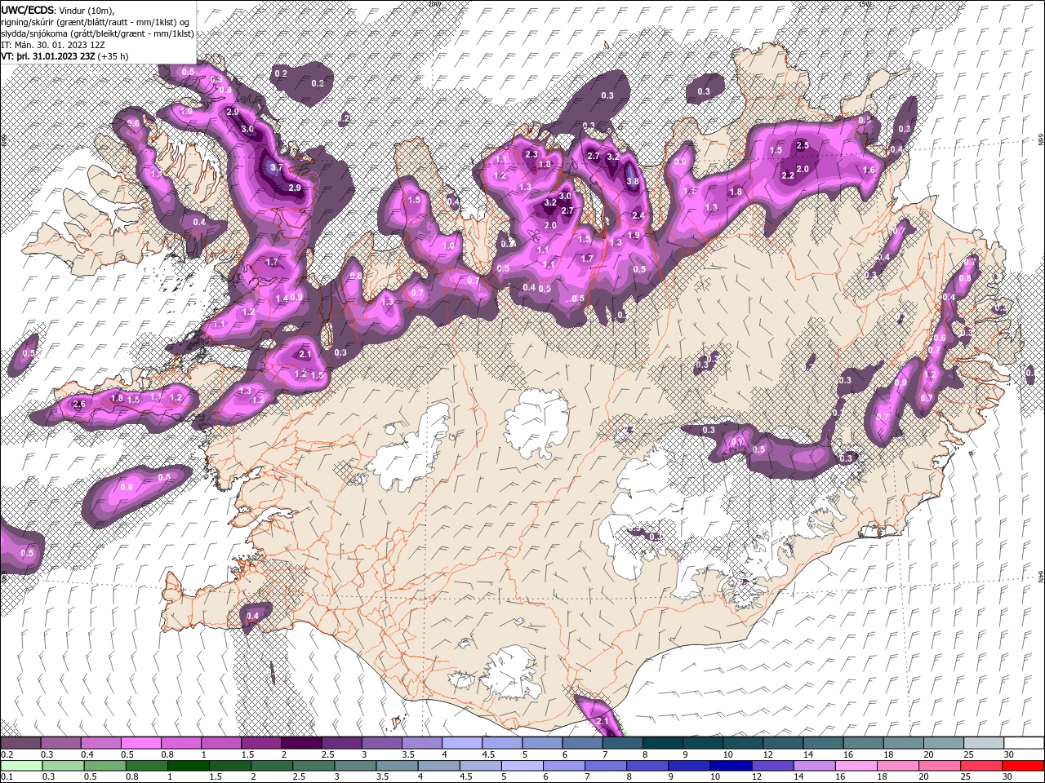The width and height of the screenshot is (1045, 783).
Task: Pick the lavender 4 mm swatch in snow legend
Action: point(462,743)
